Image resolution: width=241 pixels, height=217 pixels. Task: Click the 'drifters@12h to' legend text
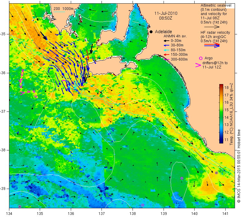(215, 63)
